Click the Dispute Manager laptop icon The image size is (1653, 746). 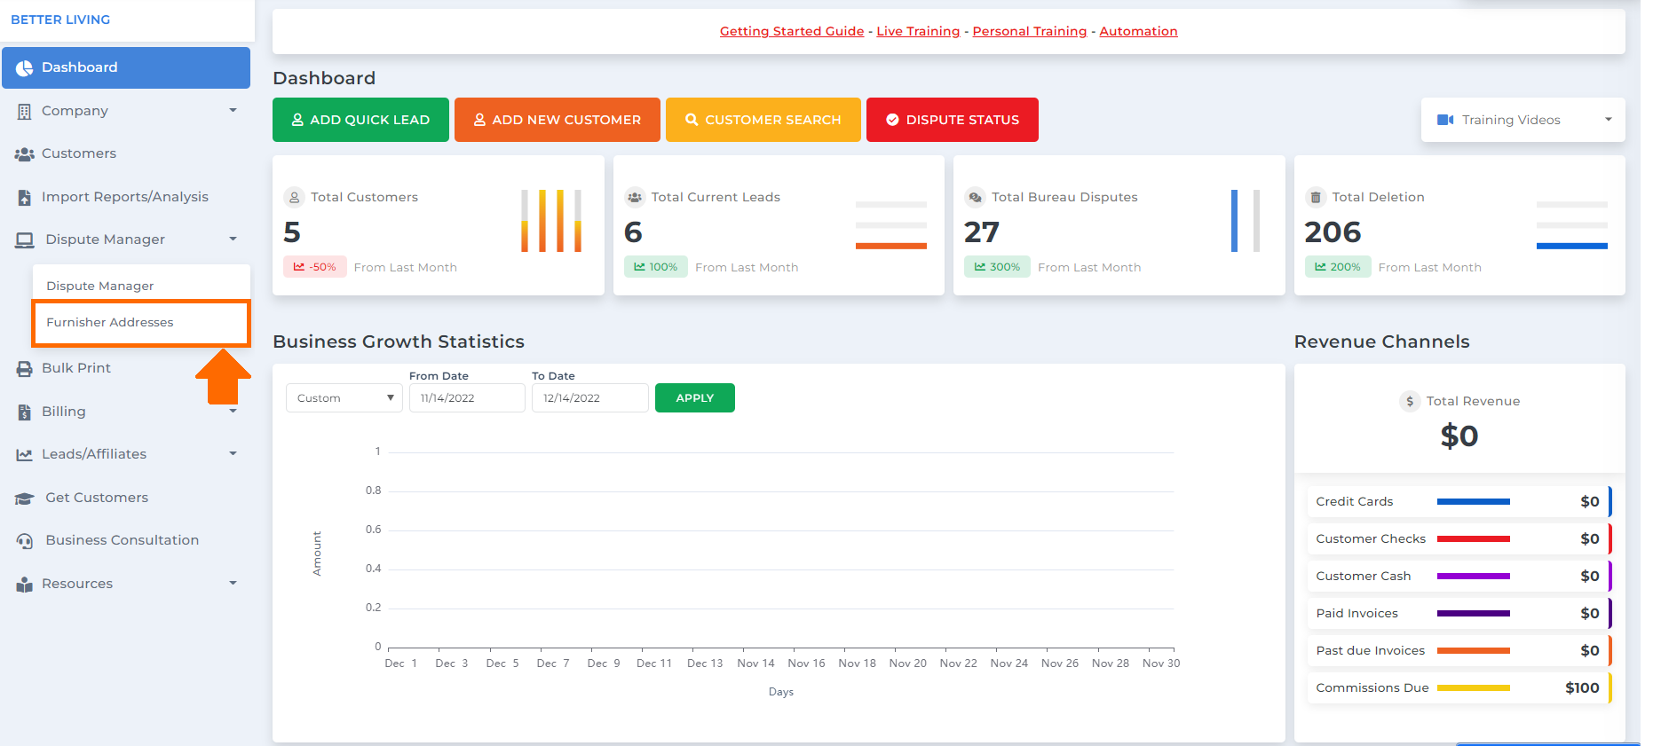(x=25, y=240)
